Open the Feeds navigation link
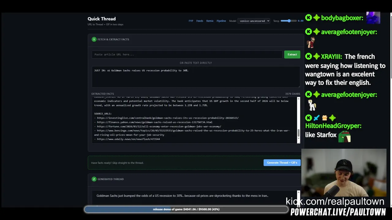Image resolution: width=392 pixels, height=220 pixels. click(x=200, y=21)
